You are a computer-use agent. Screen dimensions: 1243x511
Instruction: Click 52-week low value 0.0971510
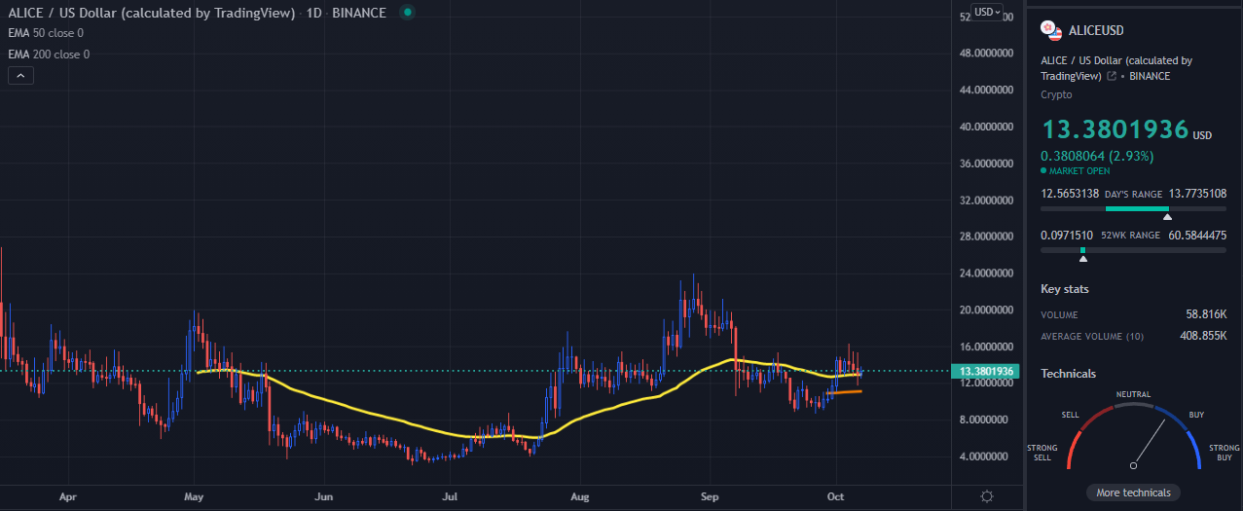(1067, 236)
